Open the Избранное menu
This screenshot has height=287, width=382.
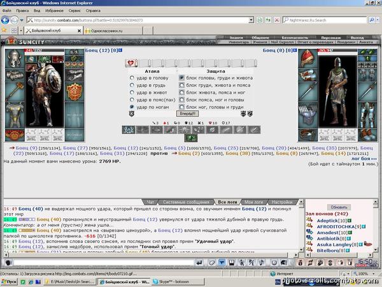(54, 10)
